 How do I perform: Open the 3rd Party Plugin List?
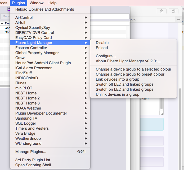tap(50, 160)
